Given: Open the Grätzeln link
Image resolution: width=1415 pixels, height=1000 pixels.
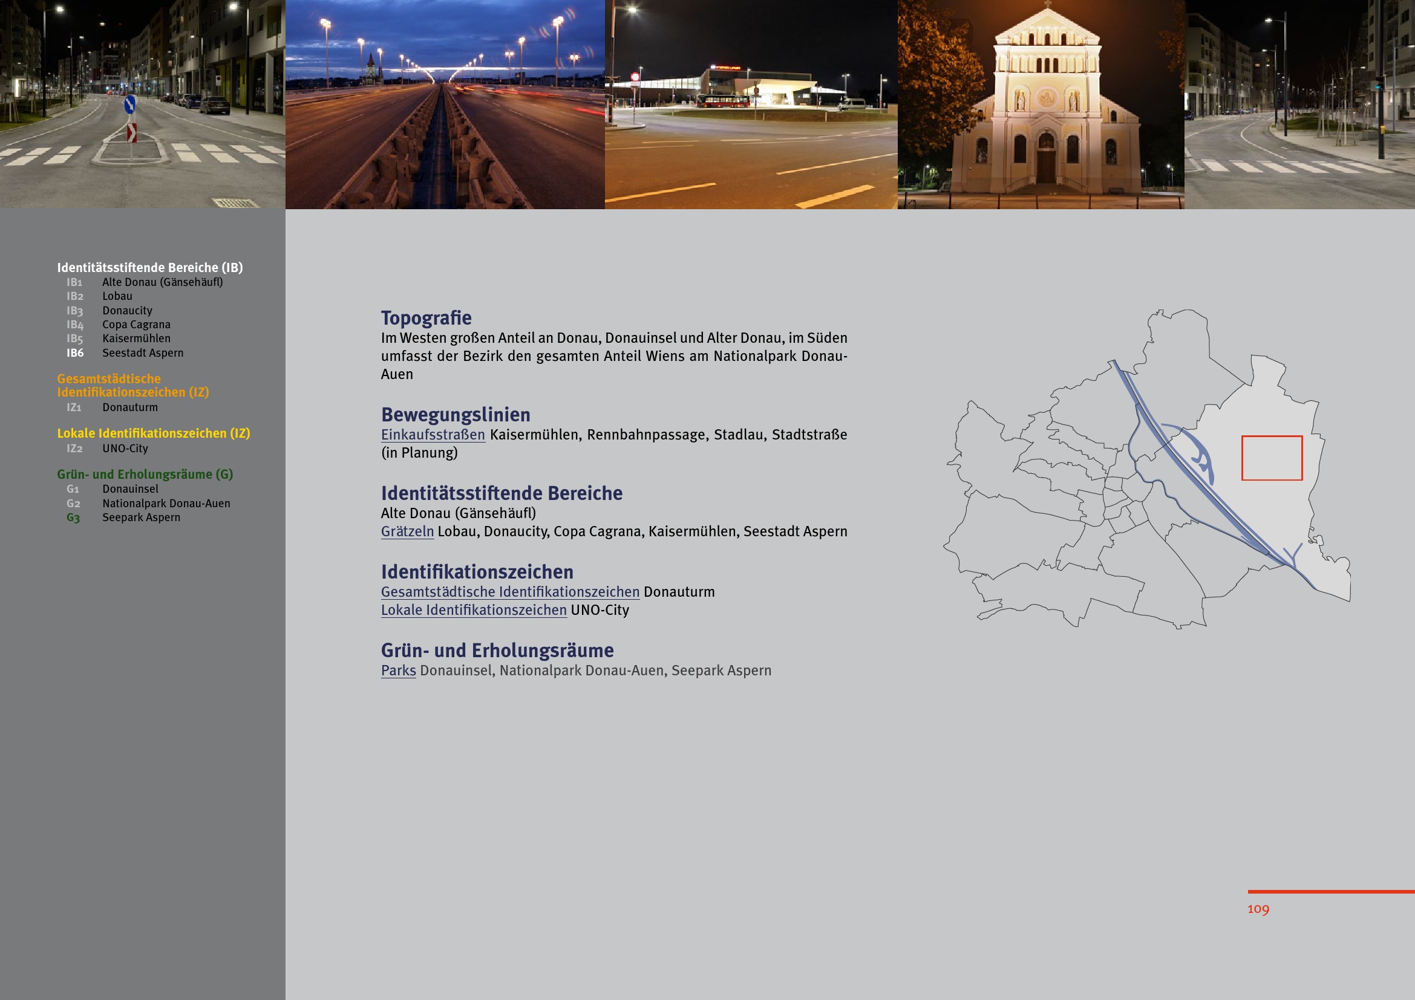Looking at the screenshot, I should [x=407, y=531].
